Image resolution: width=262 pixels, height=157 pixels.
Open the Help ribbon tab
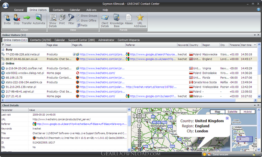pos(105,10)
